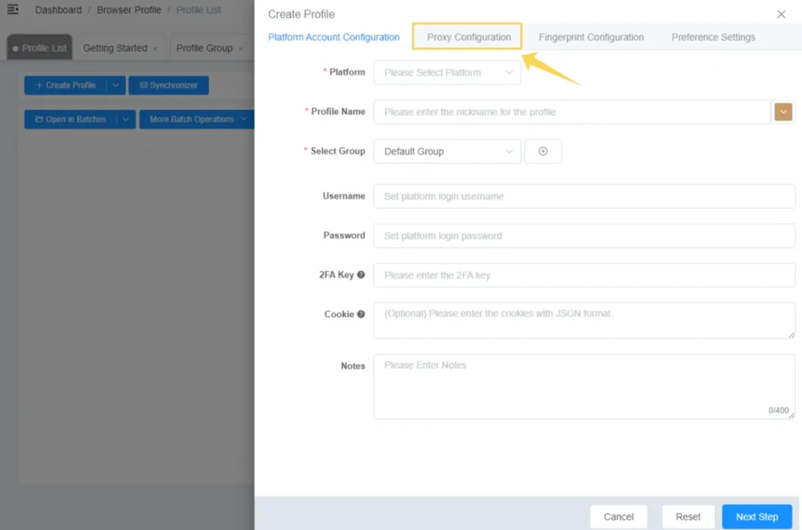Toggle the hamburger sidebar menu icon
The height and width of the screenshot is (530, 802).
[13, 9]
